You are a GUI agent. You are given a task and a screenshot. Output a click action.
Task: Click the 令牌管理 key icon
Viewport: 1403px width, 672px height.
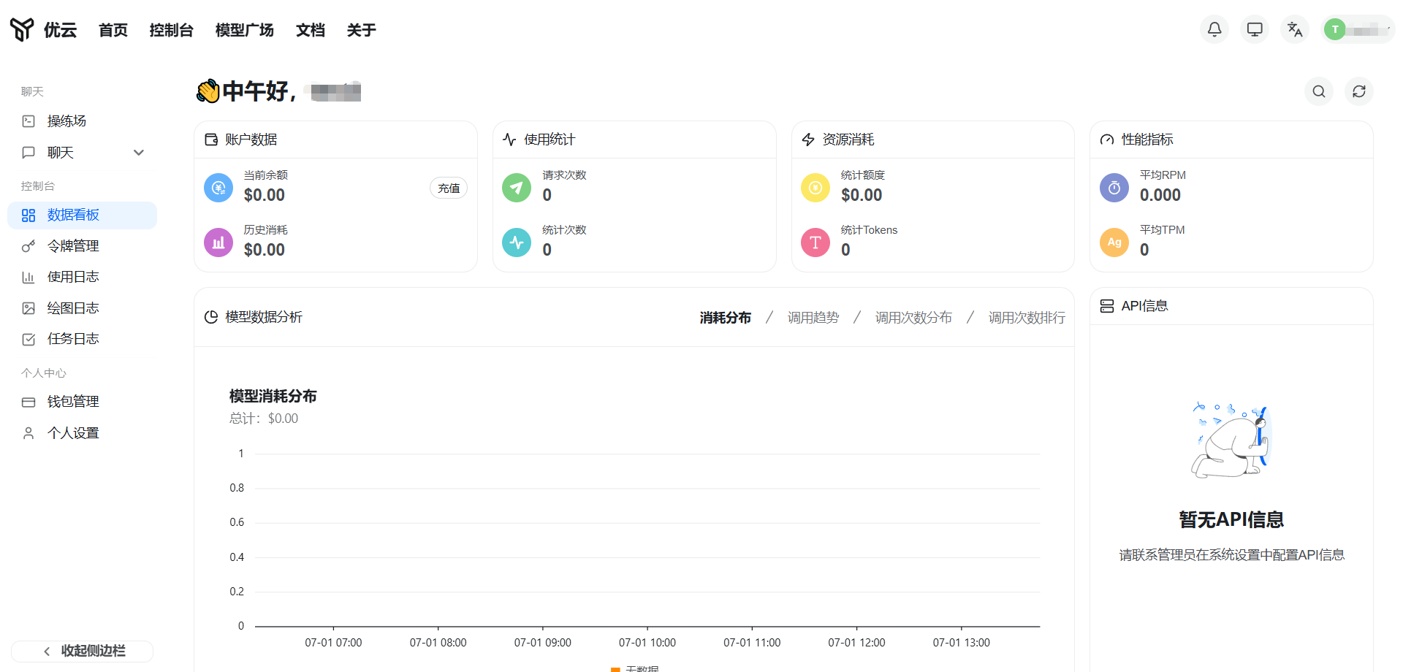point(28,246)
